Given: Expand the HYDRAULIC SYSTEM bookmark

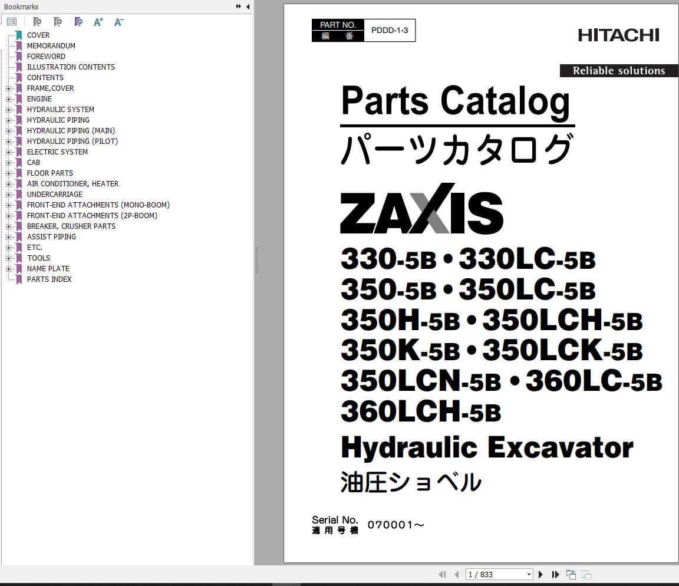Looking at the screenshot, I should [x=8, y=110].
